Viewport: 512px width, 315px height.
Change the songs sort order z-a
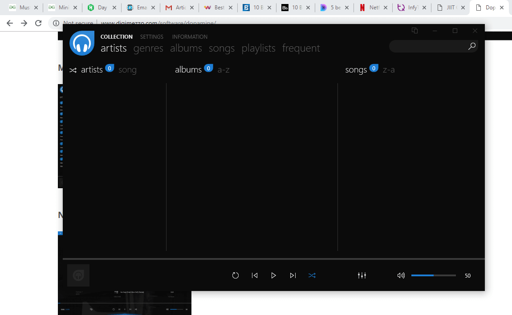point(389,70)
